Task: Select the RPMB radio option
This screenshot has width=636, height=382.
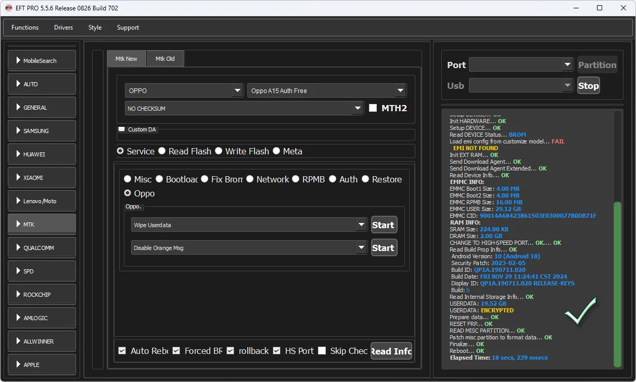Action: click(296, 179)
